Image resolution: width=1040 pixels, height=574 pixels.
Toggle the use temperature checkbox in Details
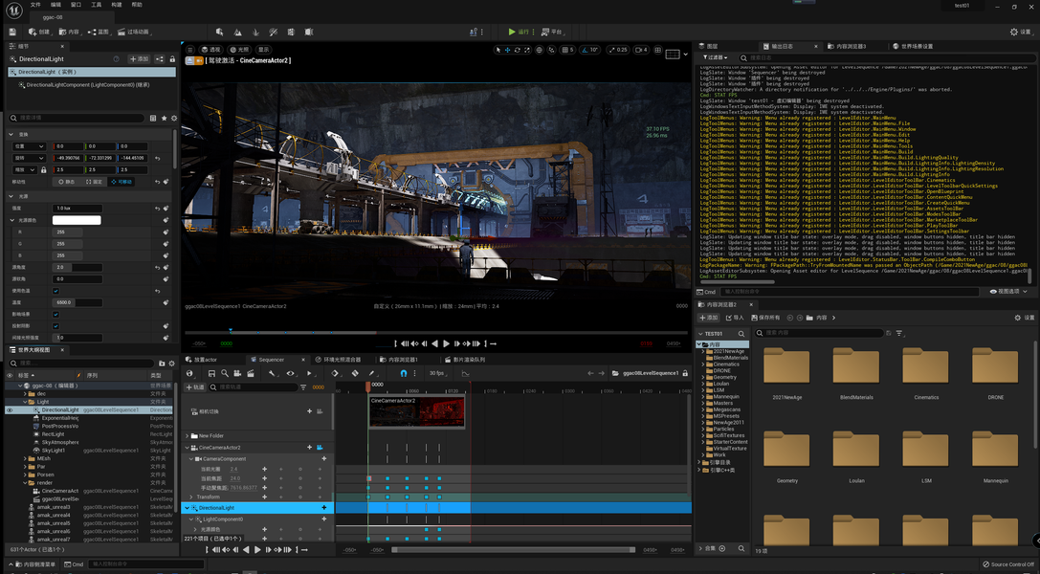tap(55, 290)
